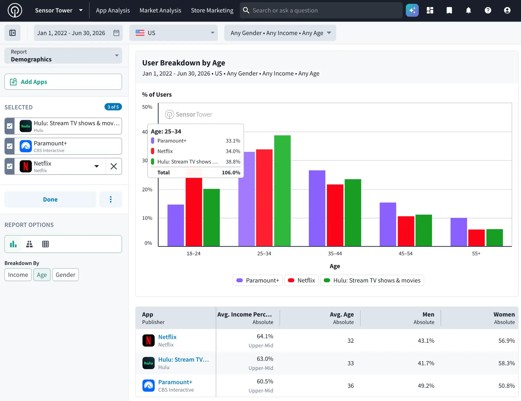This screenshot has width=521, height=401.
Task: Select Income breakdown option
Action: coord(18,275)
